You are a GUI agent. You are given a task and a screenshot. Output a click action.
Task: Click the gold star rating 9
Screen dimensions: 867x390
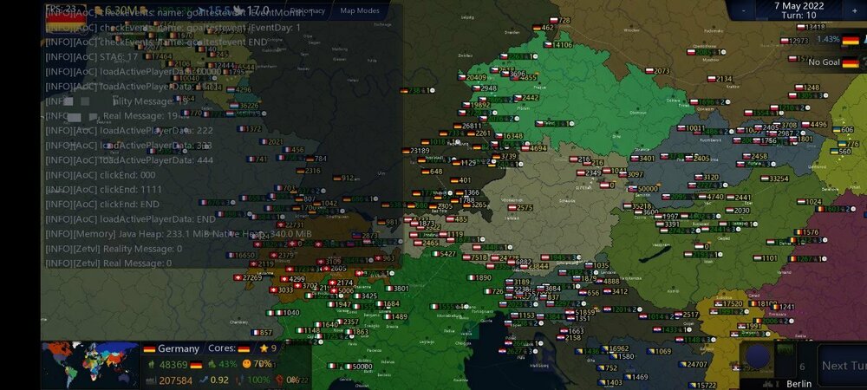pos(268,348)
